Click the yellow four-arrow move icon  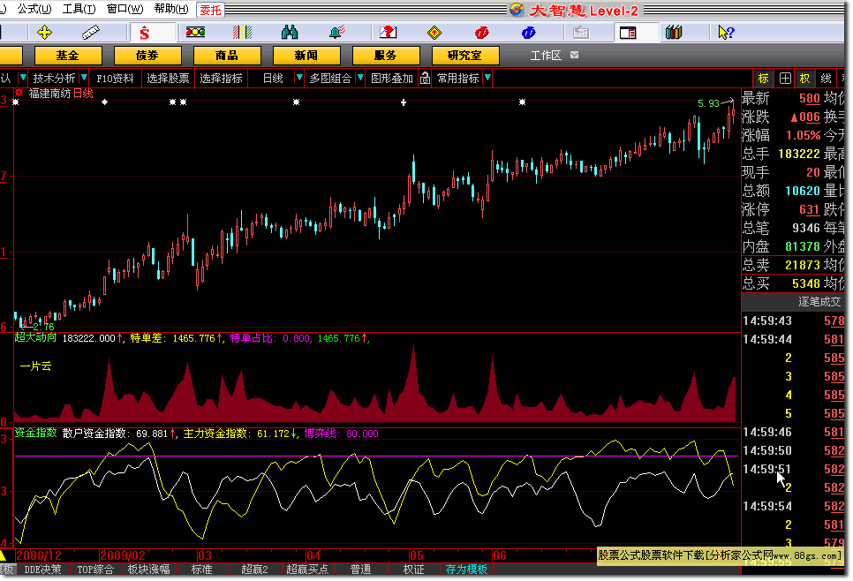point(44,33)
